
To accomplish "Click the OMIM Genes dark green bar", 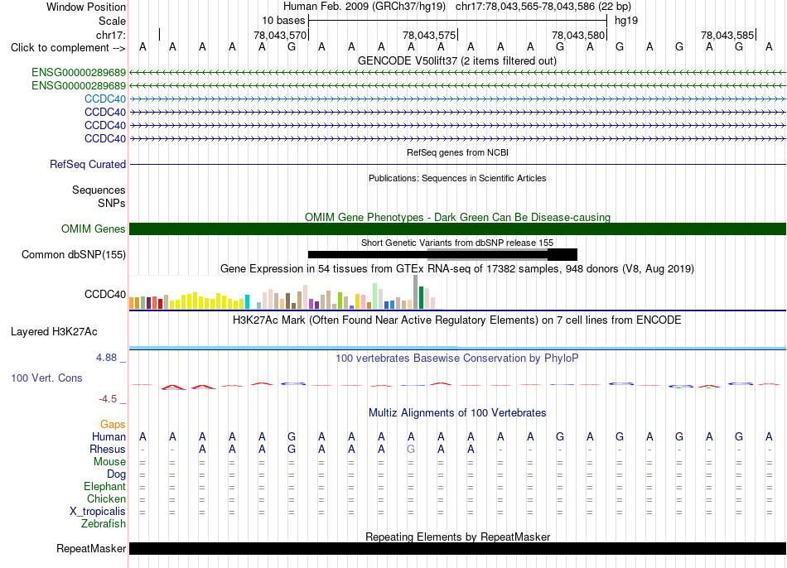I will [457, 229].
